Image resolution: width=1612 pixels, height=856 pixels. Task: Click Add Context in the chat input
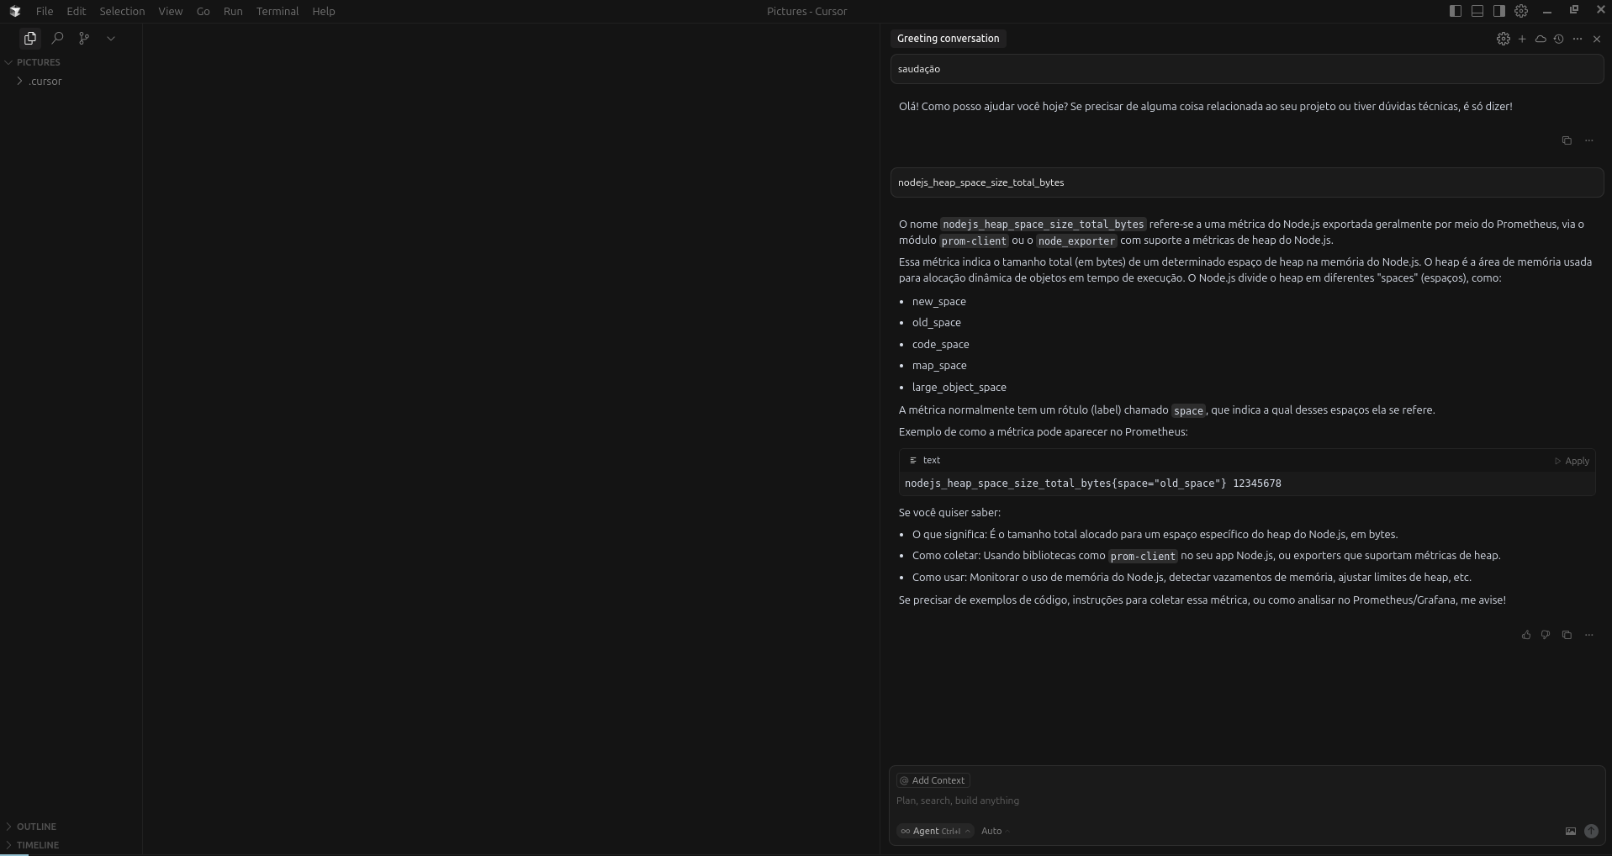click(x=932, y=780)
